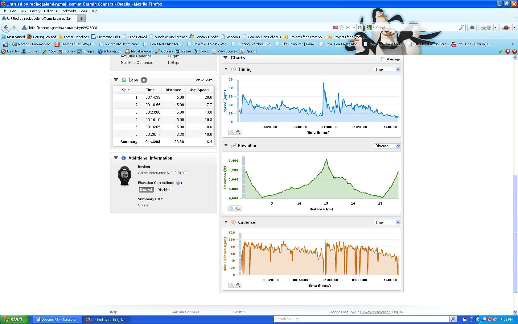
Task: Zoom out on the Elevation chart
Action: (x=238, y=209)
